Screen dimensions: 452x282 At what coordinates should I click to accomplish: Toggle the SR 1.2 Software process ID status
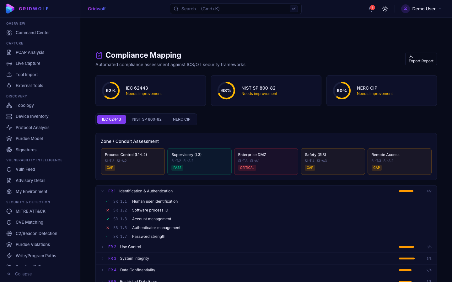108,210
